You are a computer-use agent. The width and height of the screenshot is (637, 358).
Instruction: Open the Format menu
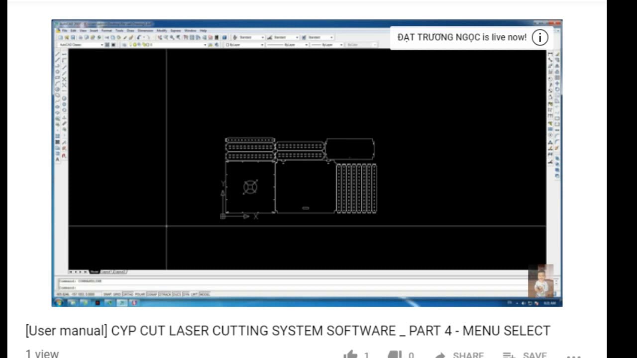coord(106,30)
